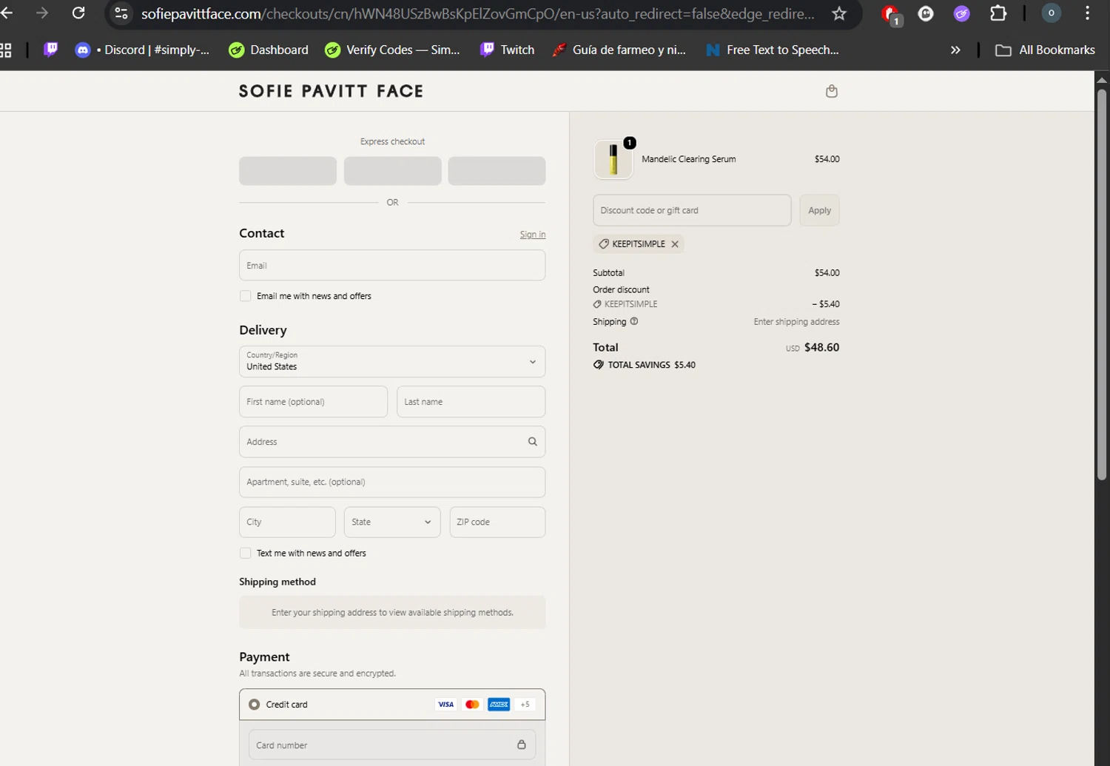Focus the Address field

tap(392, 442)
